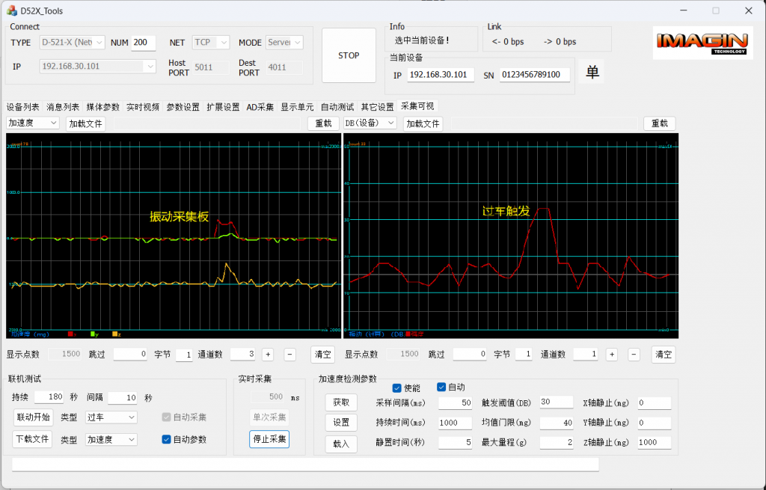The width and height of the screenshot is (766, 490).
Task: Toggle the 自动 checkbox in acceleration parameters
Action: click(441, 387)
